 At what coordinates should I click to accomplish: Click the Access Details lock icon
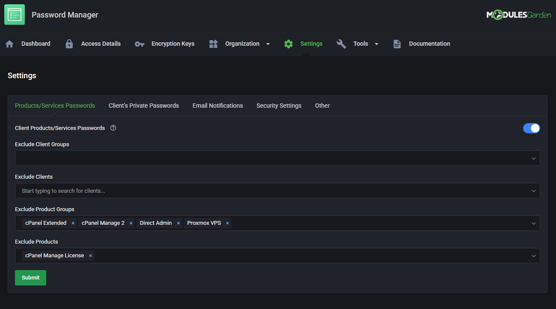click(x=69, y=44)
